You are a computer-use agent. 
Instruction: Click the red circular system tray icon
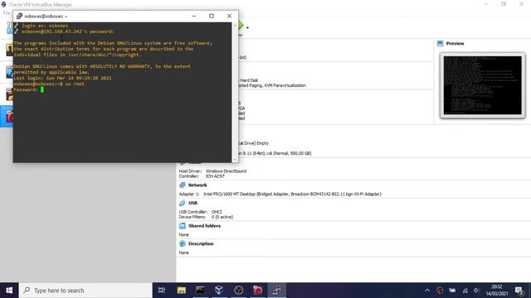(x=440, y=291)
